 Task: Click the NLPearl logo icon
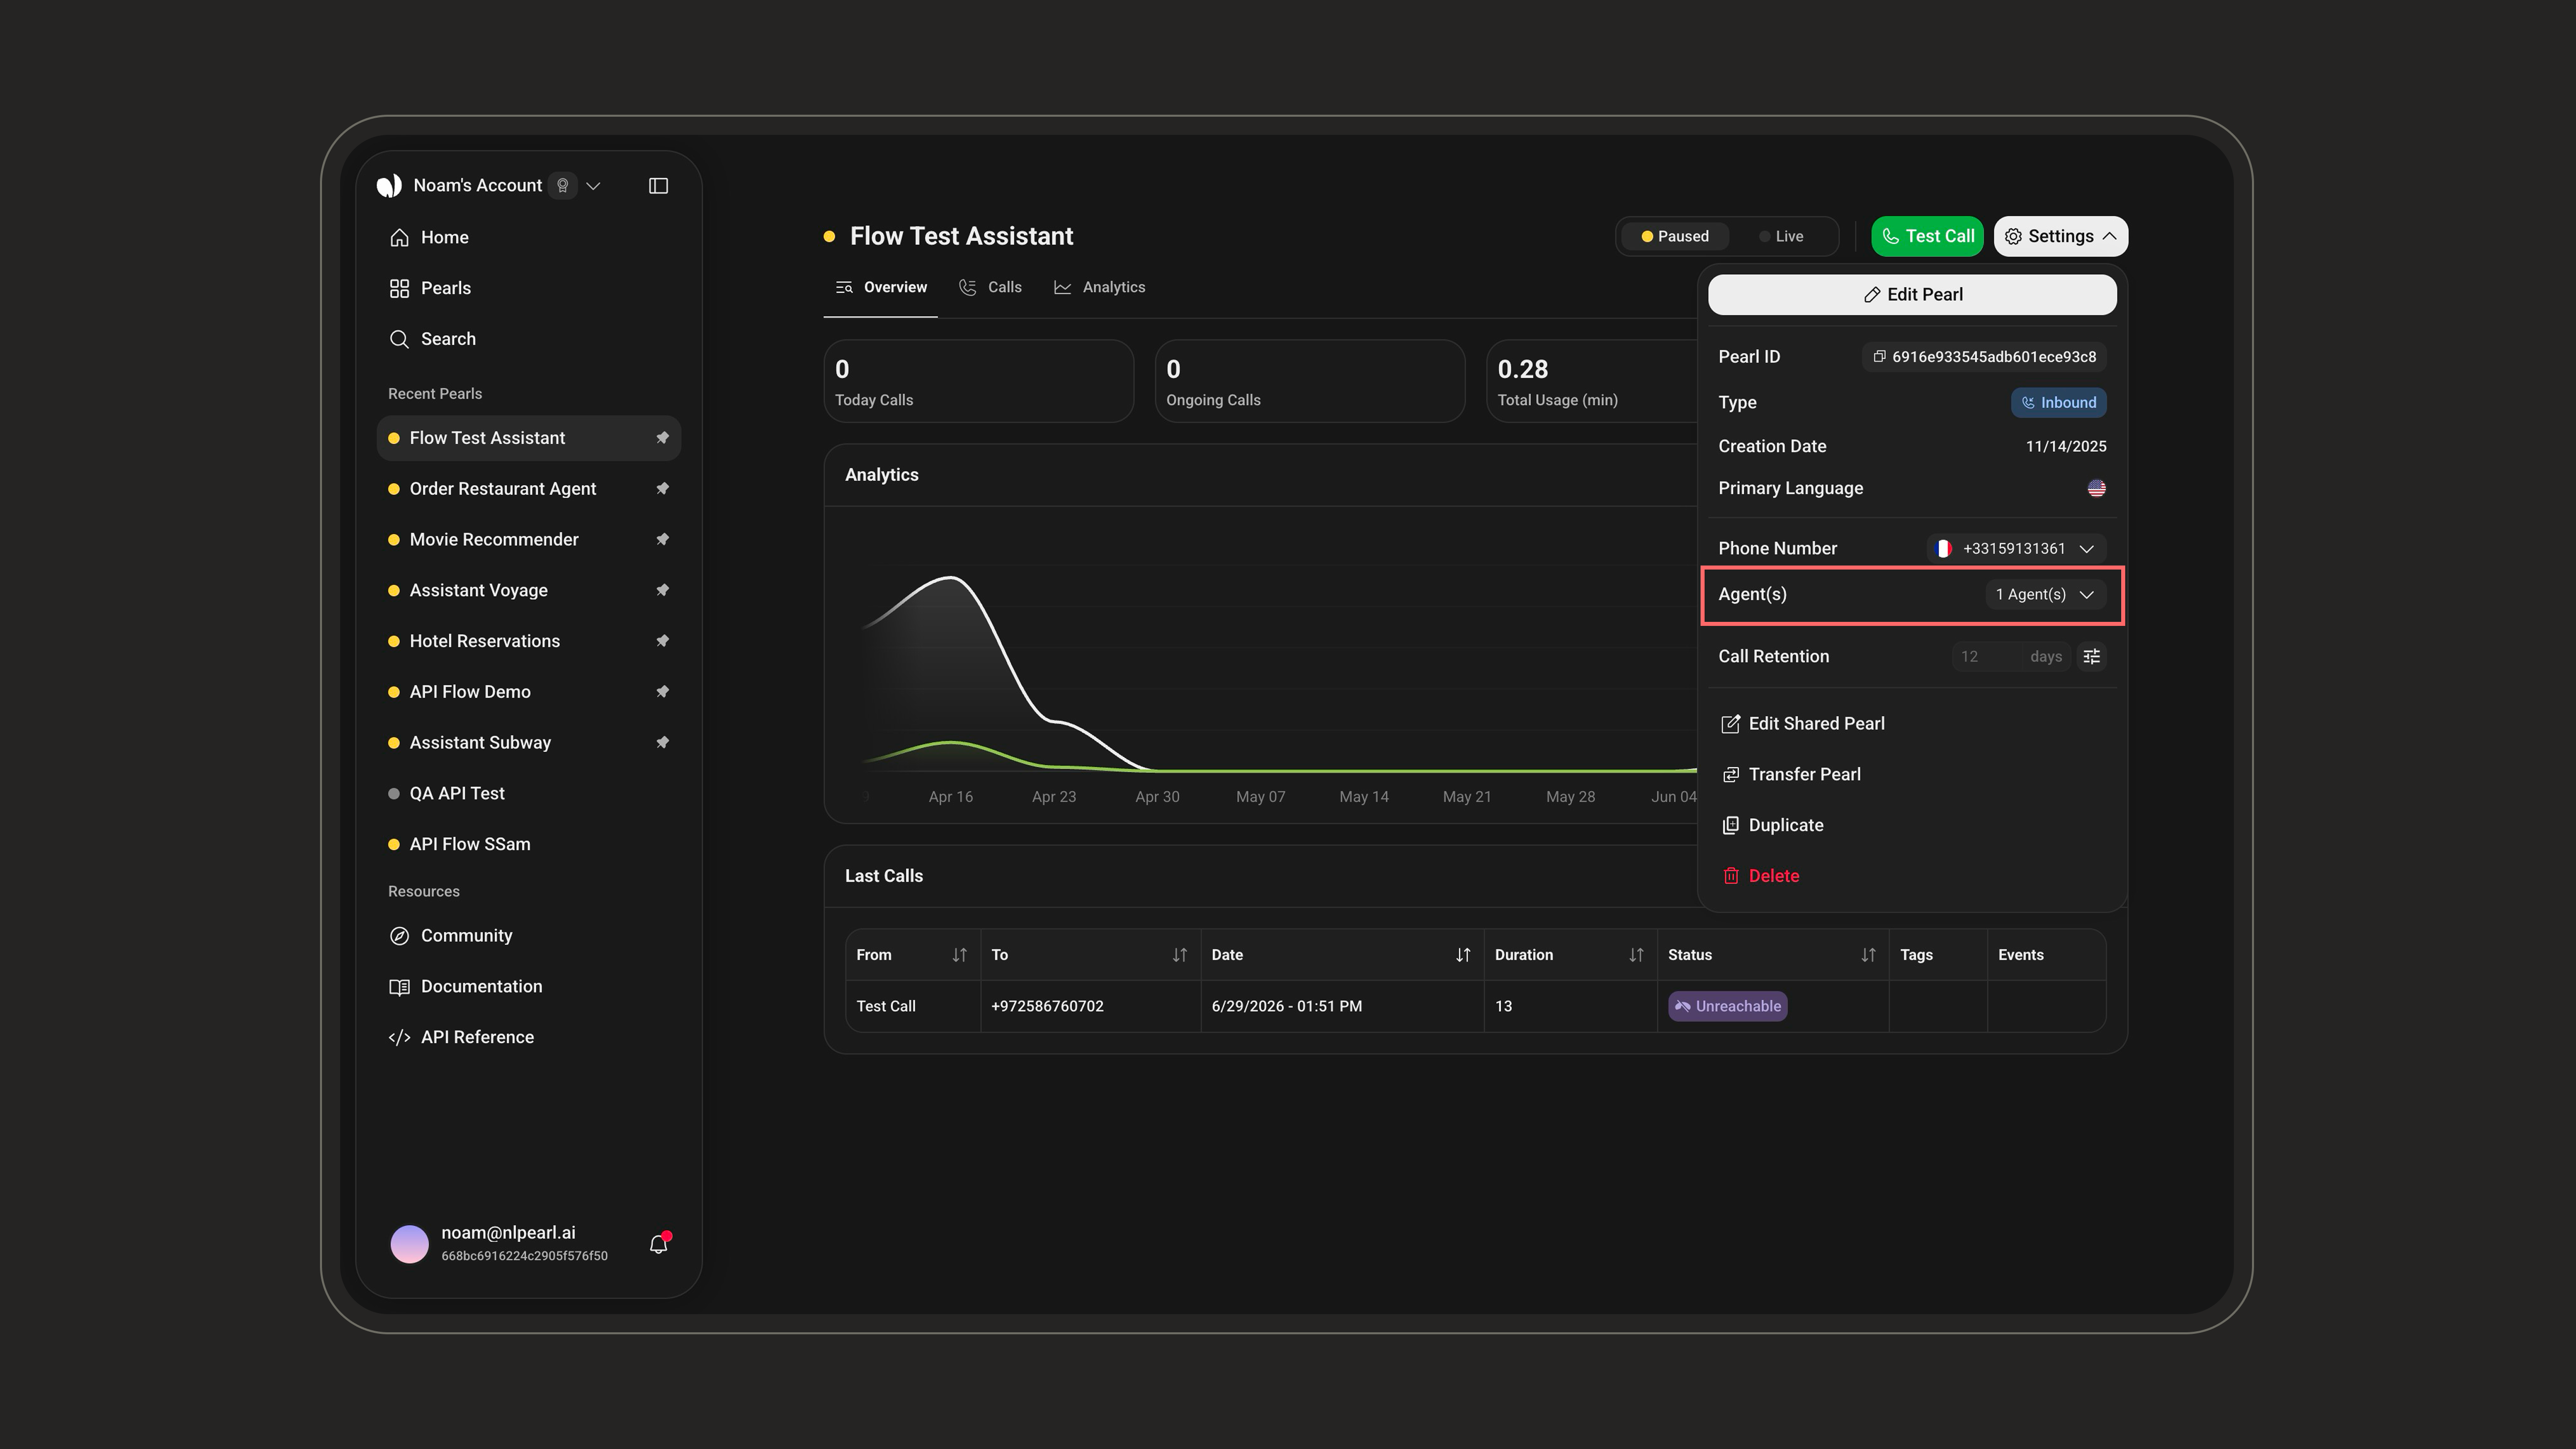pyautogui.click(x=389, y=186)
